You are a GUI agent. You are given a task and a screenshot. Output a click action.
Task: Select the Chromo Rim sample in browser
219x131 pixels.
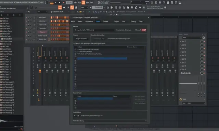[8, 39]
